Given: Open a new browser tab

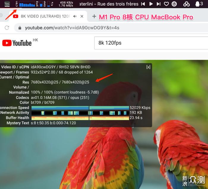Looking at the screenshot, I should (94, 16).
